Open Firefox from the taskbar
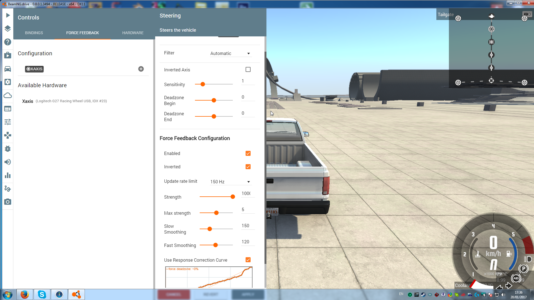 click(x=24, y=294)
